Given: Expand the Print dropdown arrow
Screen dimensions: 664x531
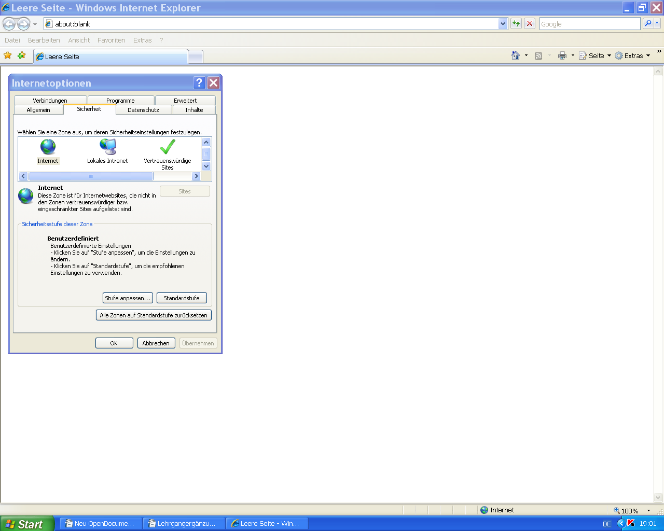Looking at the screenshot, I should (x=573, y=55).
